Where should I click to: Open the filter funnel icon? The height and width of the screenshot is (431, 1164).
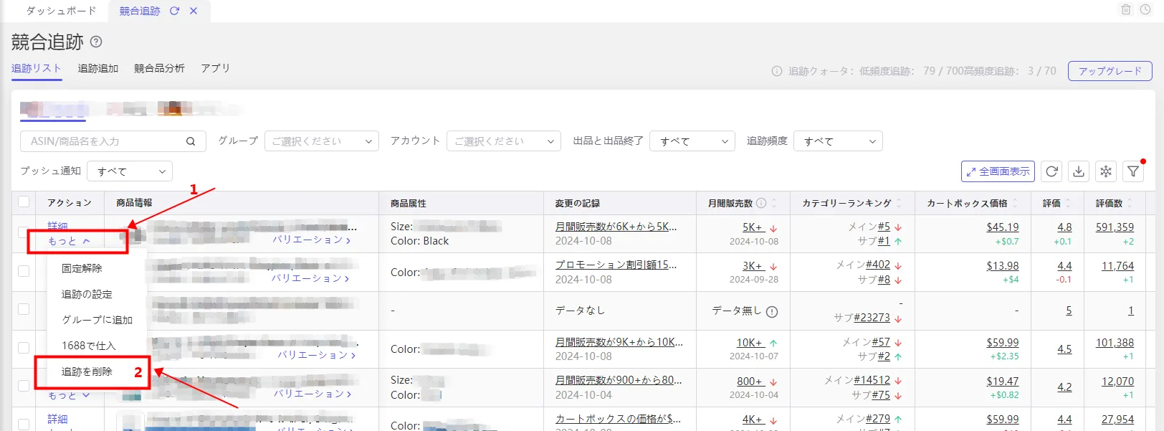coord(1133,171)
